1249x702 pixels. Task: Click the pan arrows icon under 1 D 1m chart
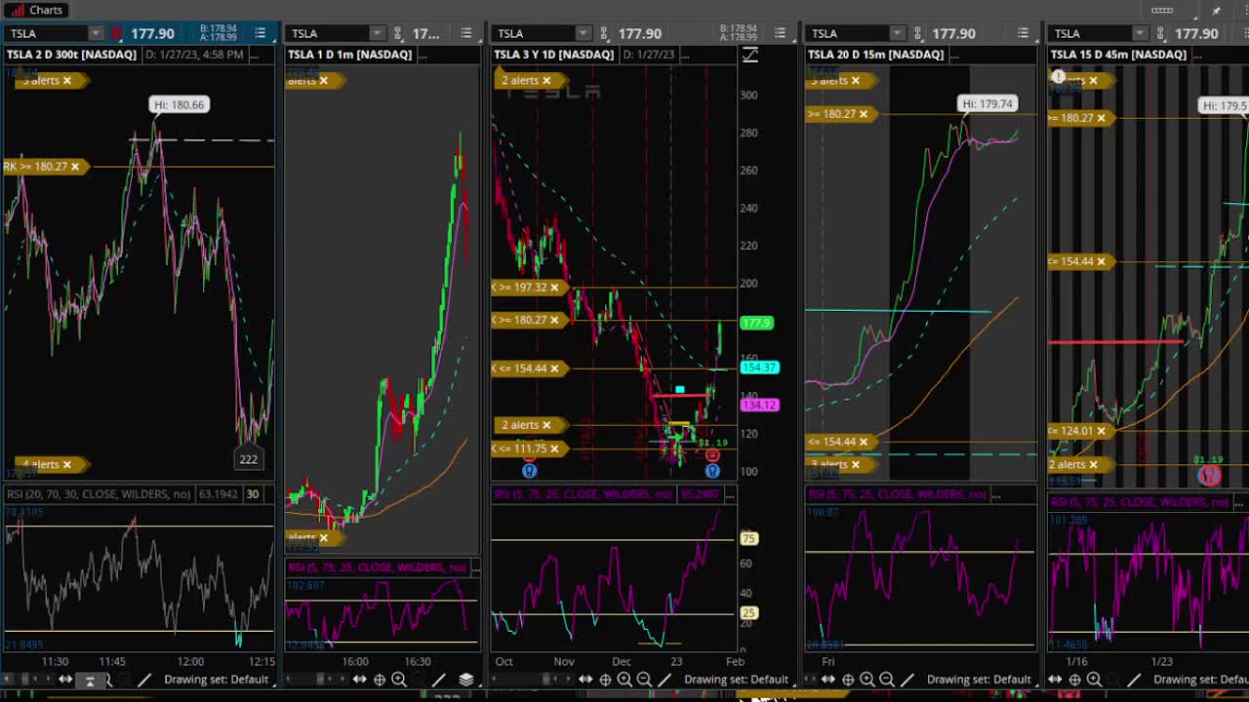[360, 680]
